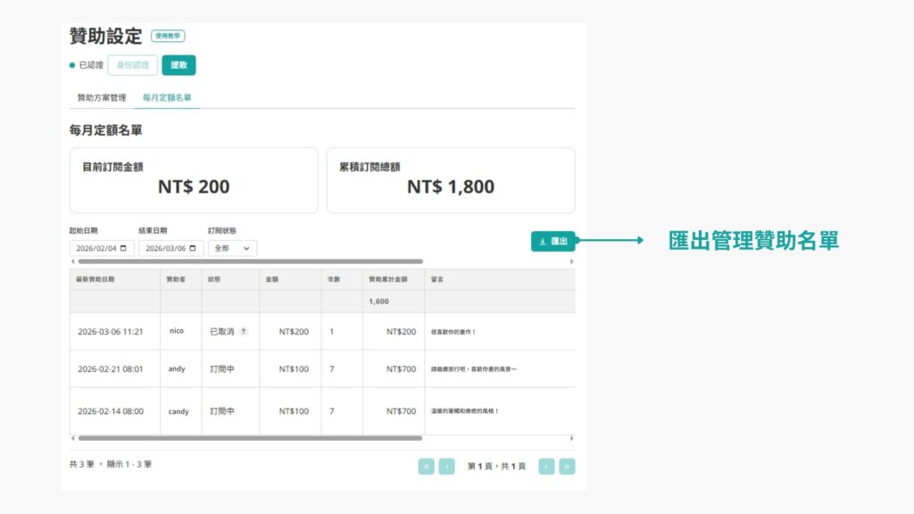Click the 提款 withdraw button
This screenshot has width=914, height=514.
coord(179,65)
